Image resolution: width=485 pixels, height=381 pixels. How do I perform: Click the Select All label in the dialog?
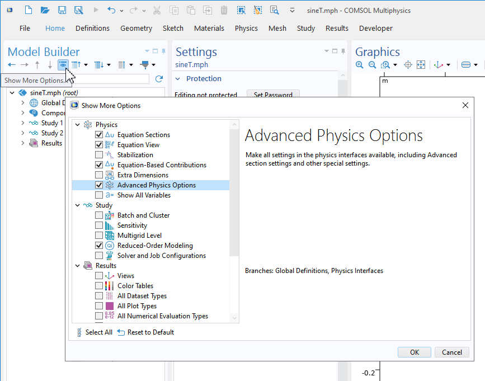click(x=99, y=332)
